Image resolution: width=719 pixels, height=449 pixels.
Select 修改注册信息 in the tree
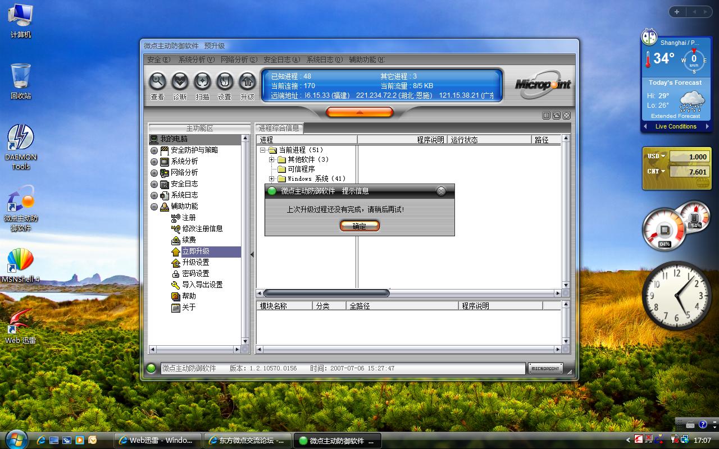(202, 228)
